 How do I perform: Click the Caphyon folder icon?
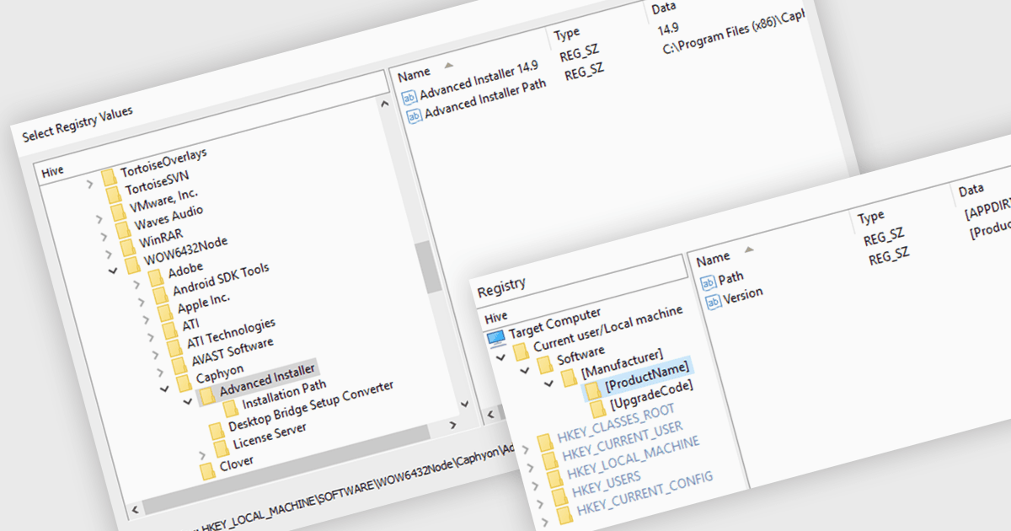[x=183, y=383]
